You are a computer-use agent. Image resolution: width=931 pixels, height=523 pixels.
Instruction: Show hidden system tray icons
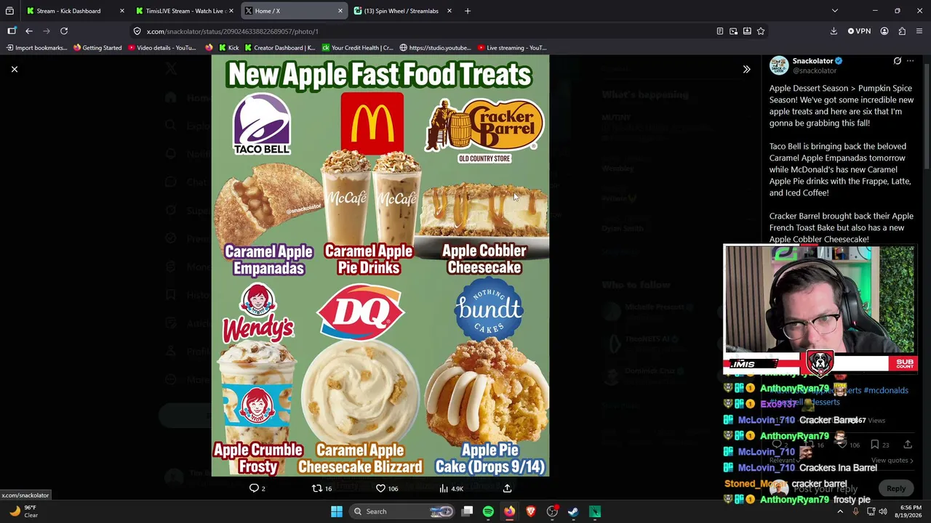(840, 511)
